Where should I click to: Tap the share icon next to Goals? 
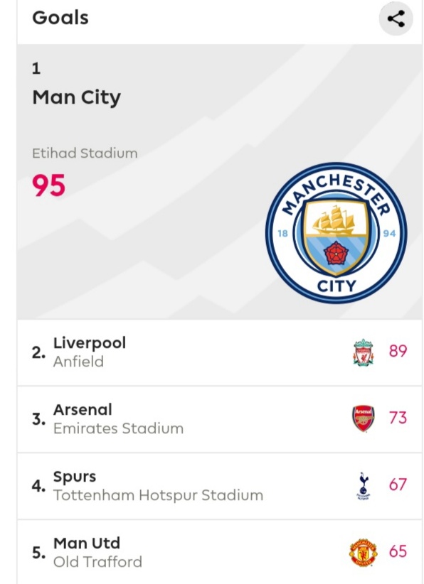pos(396,18)
